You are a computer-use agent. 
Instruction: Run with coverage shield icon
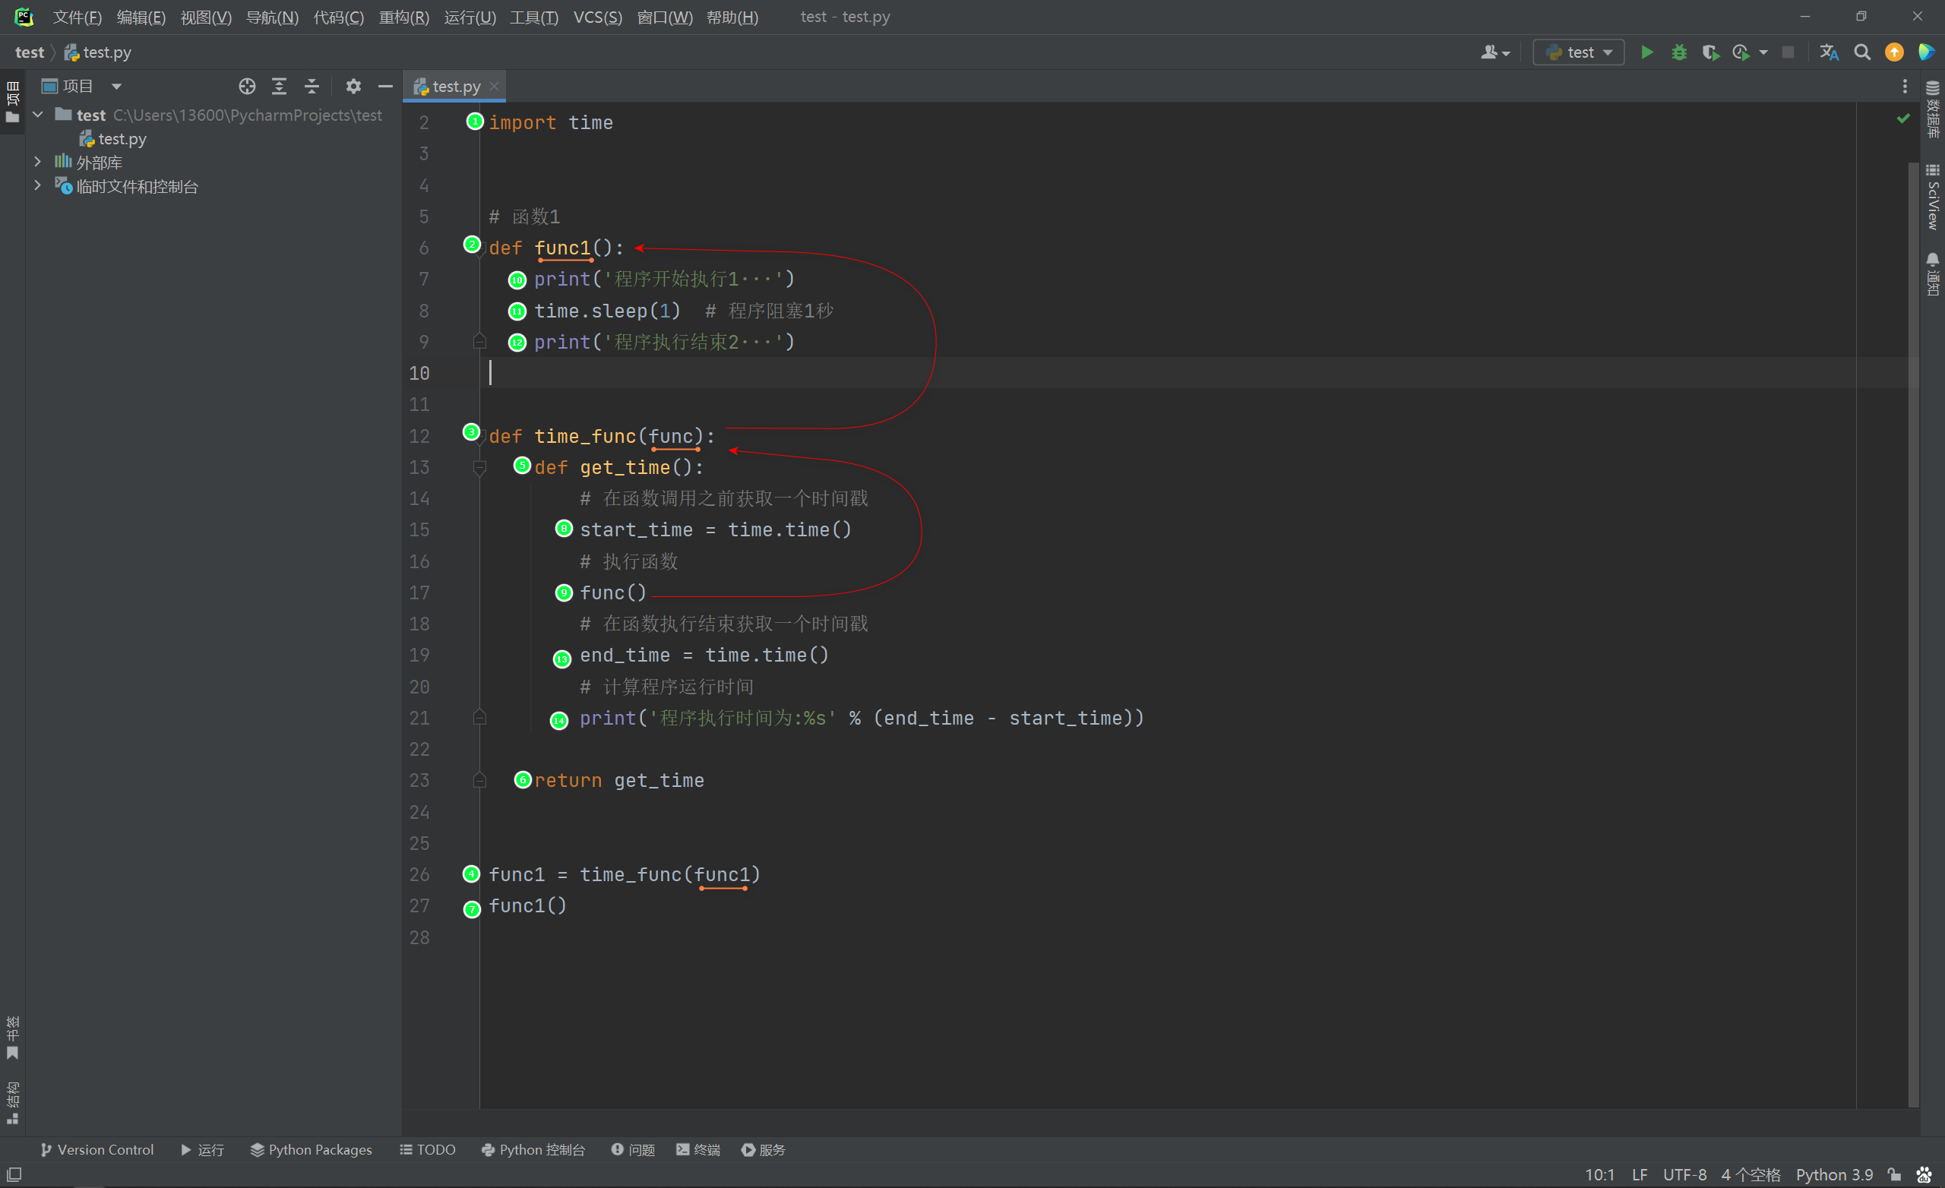1709,52
